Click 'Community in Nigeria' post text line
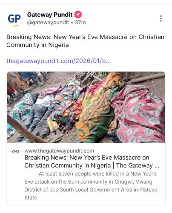This screenshot has height=213, width=172. pyautogui.click(x=37, y=45)
